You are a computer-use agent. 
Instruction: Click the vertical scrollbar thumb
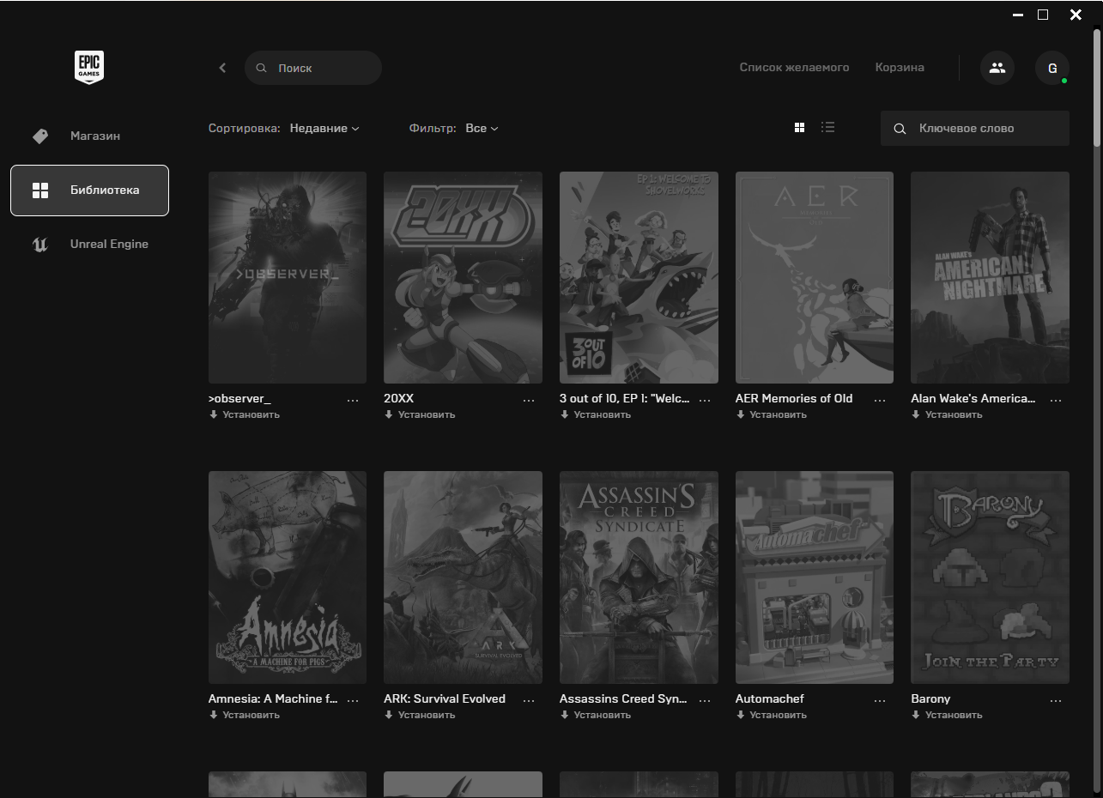[1097, 88]
